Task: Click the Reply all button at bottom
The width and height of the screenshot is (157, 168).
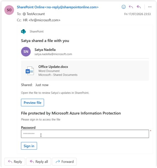Action: coord(39,162)
